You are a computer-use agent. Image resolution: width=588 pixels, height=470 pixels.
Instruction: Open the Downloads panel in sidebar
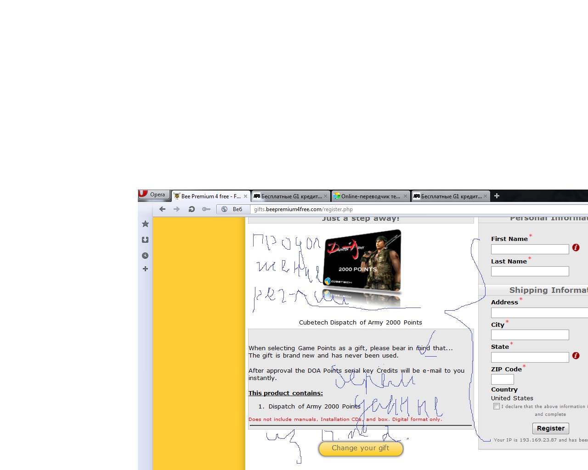pos(145,240)
